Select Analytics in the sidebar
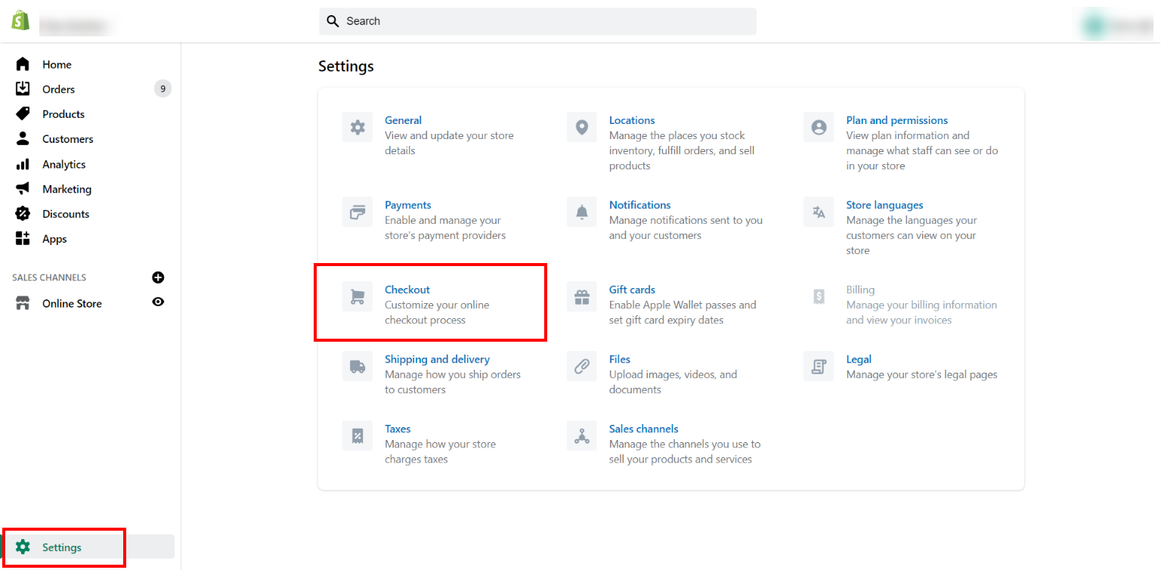This screenshot has height=570, width=1161. click(x=63, y=164)
